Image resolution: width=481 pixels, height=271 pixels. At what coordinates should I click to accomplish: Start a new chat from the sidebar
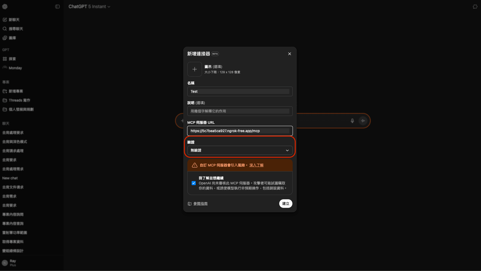coord(14,19)
